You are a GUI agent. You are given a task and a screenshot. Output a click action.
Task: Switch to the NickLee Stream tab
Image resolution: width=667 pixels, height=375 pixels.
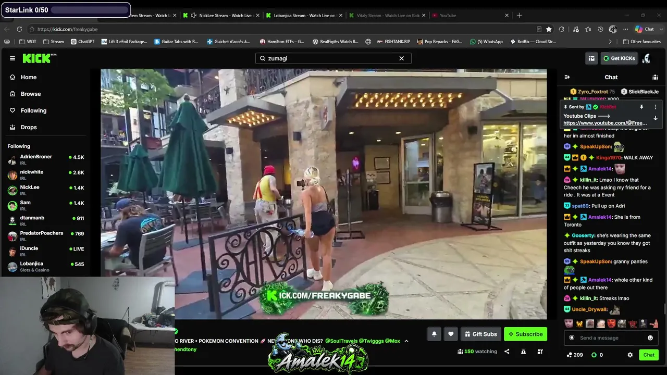pyautogui.click(x=221, y=16)
